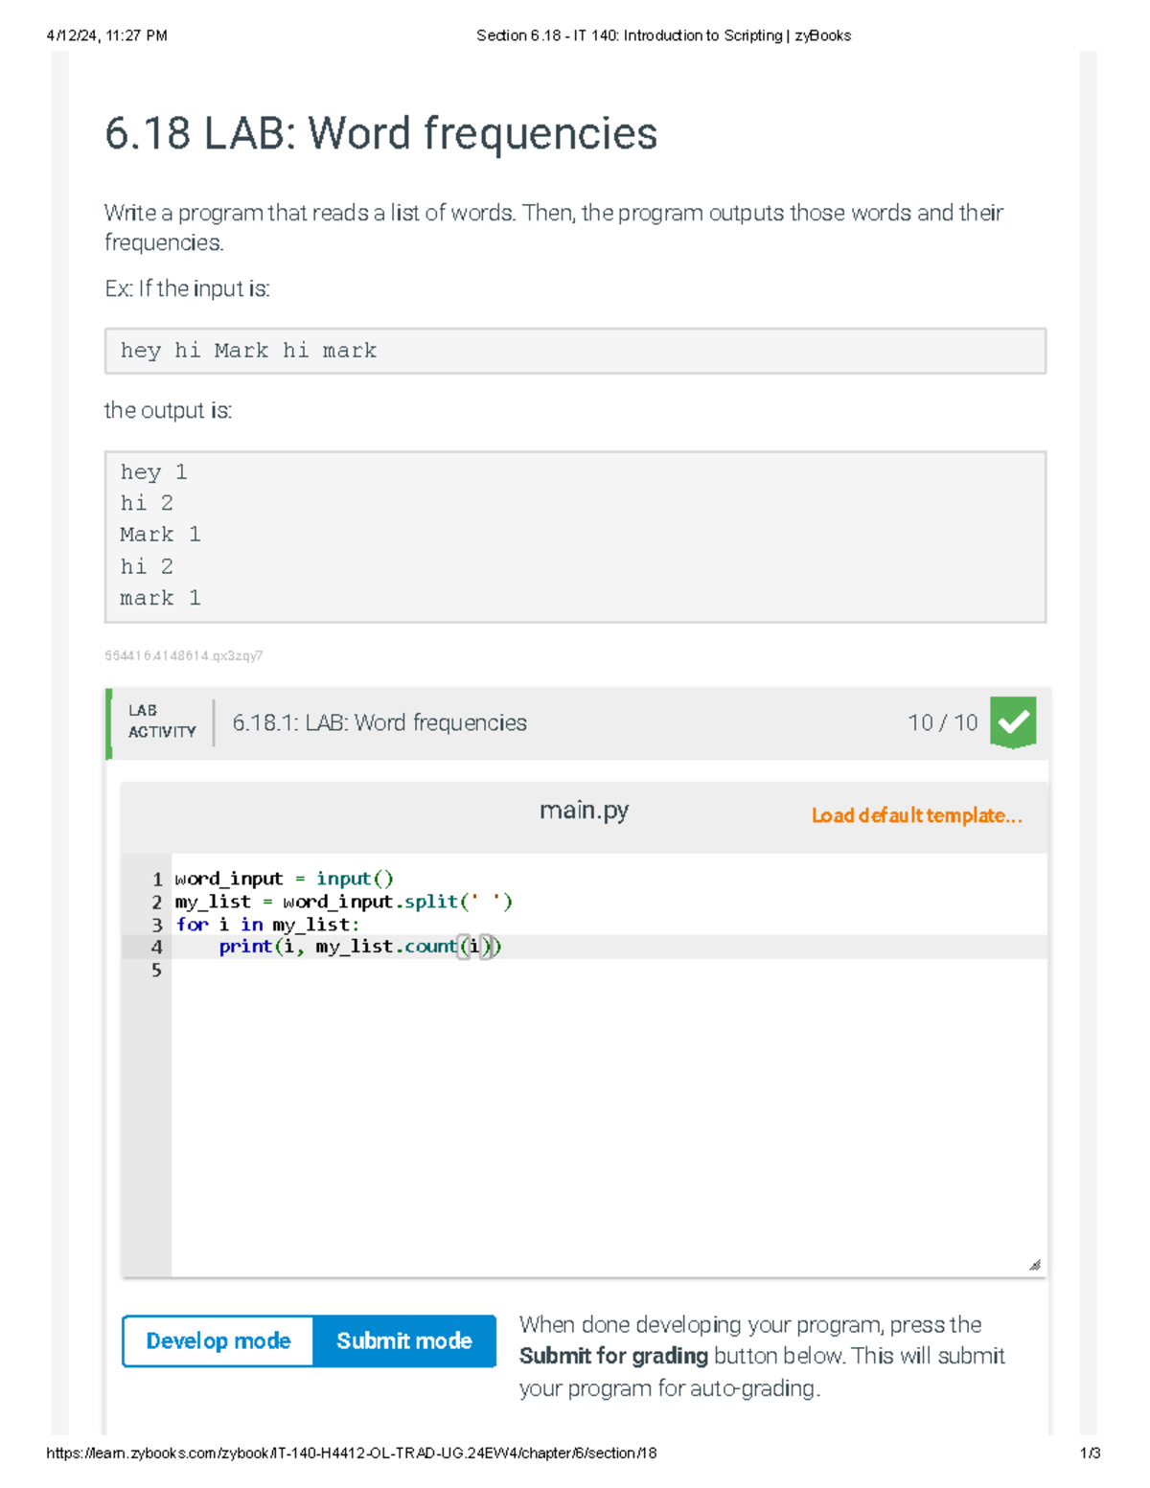Click the 6.18 LAB: Word frequencies page heading
The image size is (1150, 1488).
click(380, 133)
